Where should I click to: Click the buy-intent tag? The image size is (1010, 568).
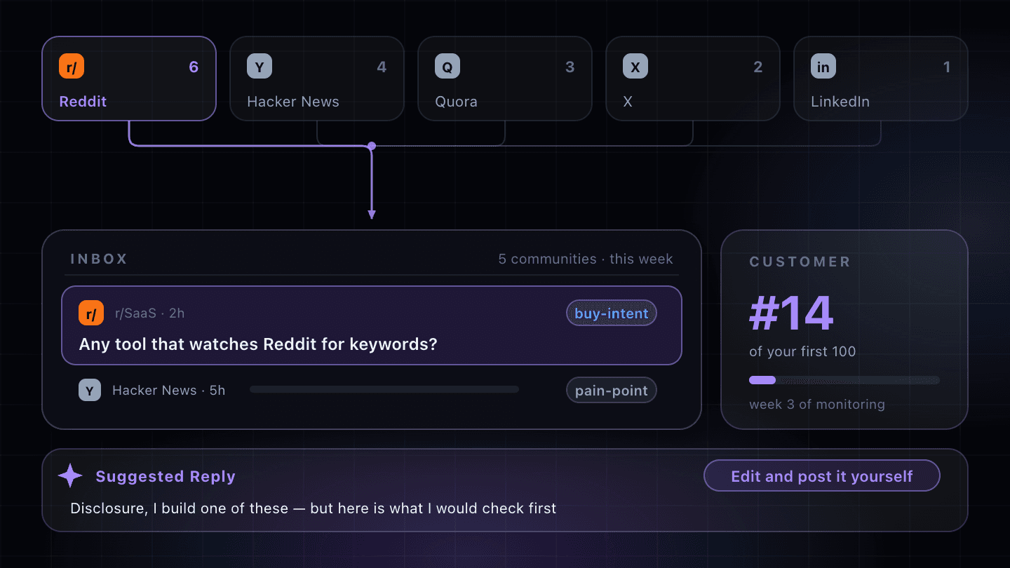pyautogui.click(x=612, y=313)
